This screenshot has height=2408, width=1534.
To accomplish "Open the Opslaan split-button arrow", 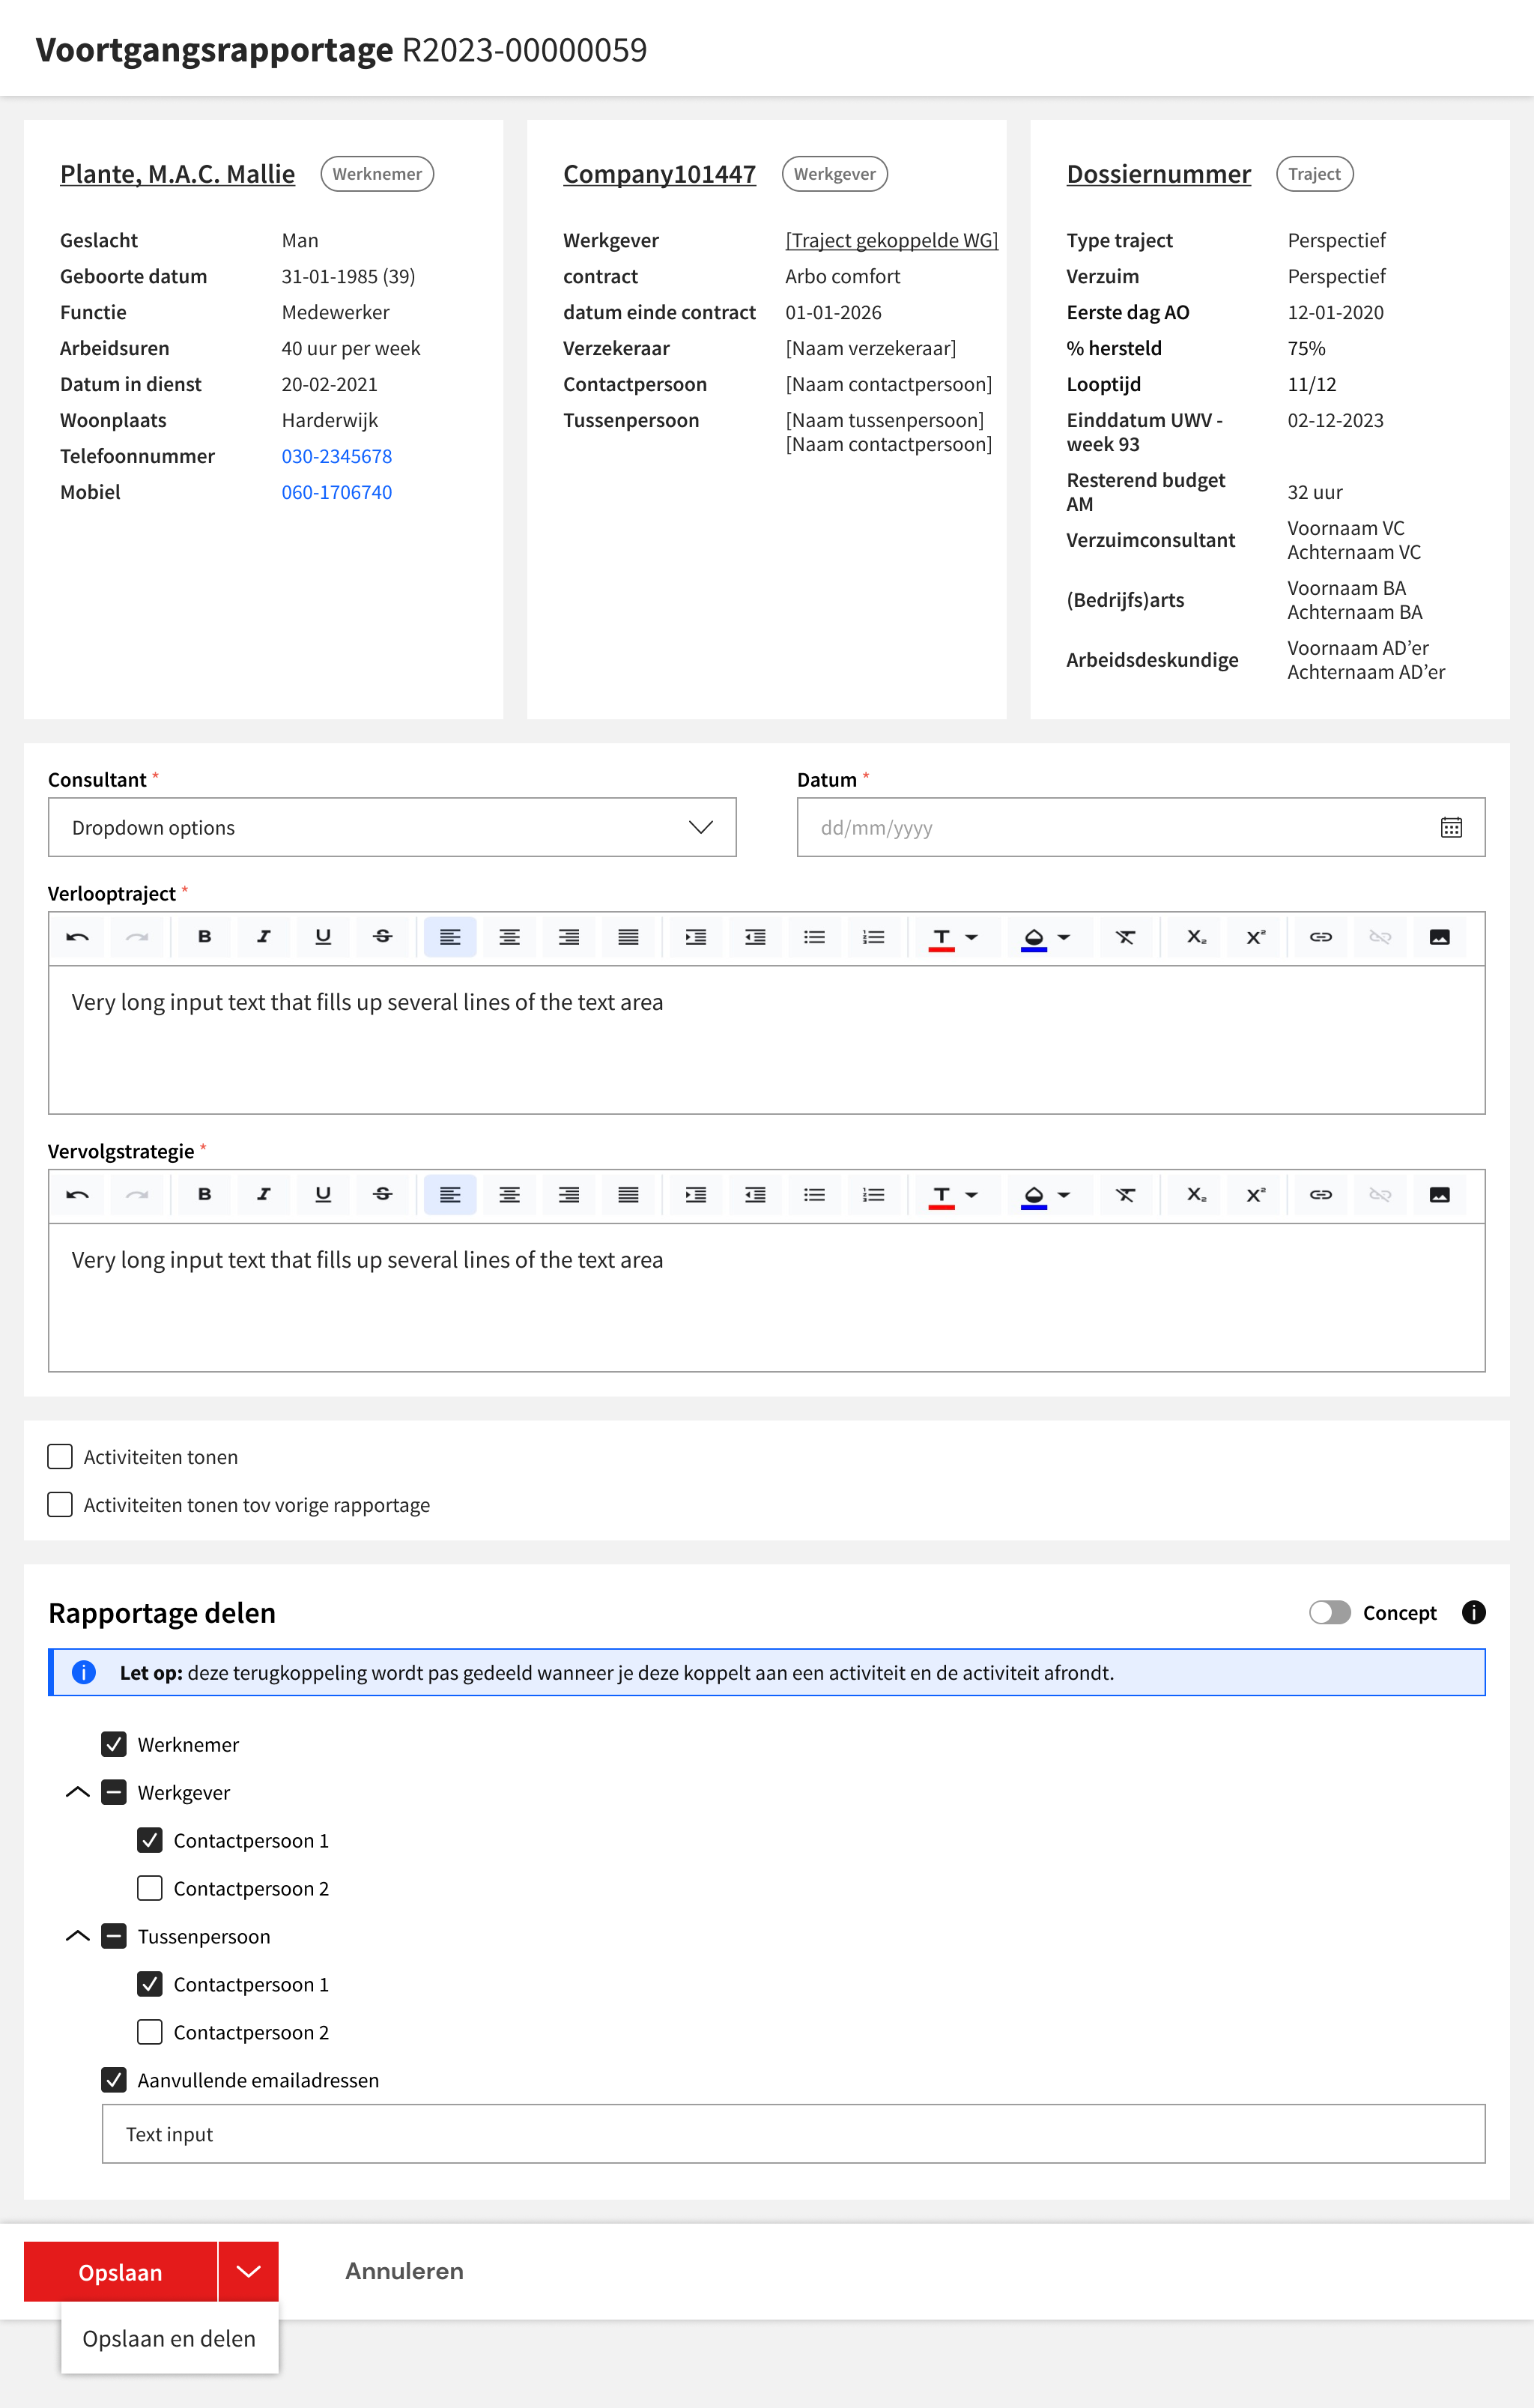I will pos(249,2271).
